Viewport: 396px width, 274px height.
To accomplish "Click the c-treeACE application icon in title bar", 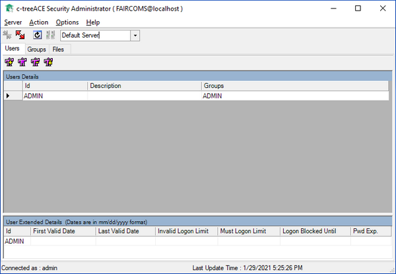I will 9,9.
